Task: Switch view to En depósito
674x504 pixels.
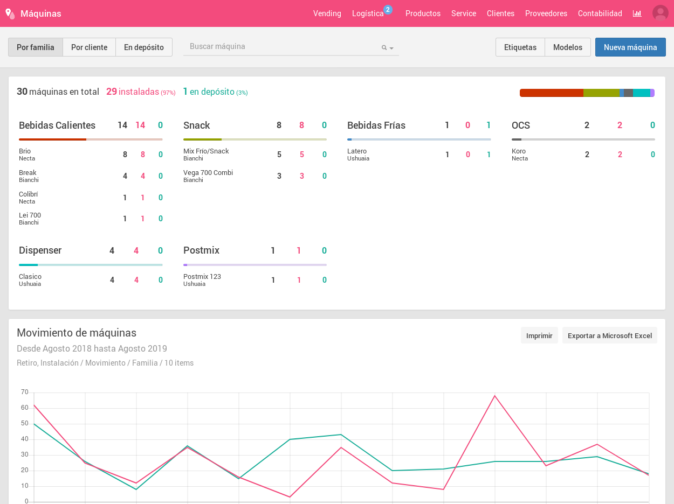Action: (x=144, y=47)
